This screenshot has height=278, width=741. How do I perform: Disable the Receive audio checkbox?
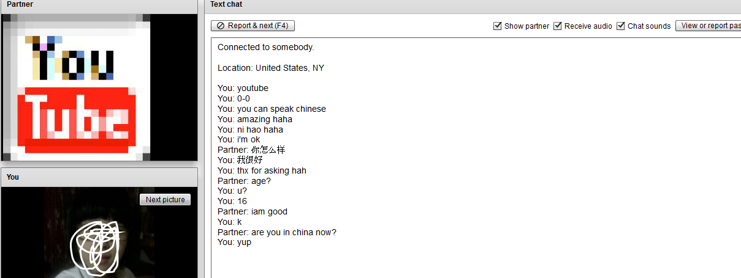click(558, 26)
